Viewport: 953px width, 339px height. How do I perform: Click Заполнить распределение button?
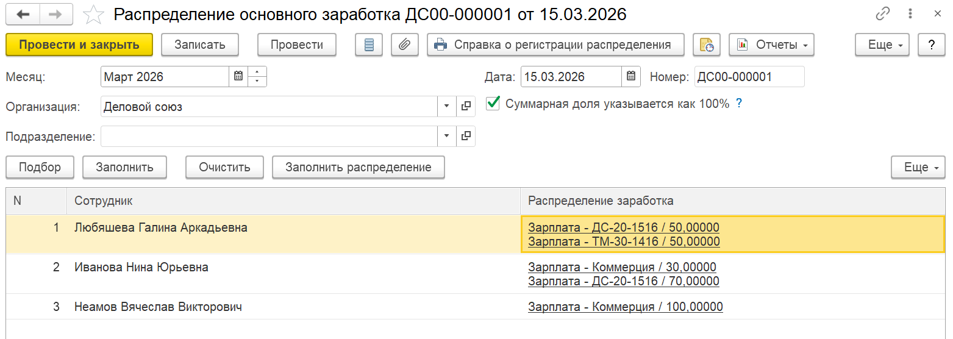(359, 167)
